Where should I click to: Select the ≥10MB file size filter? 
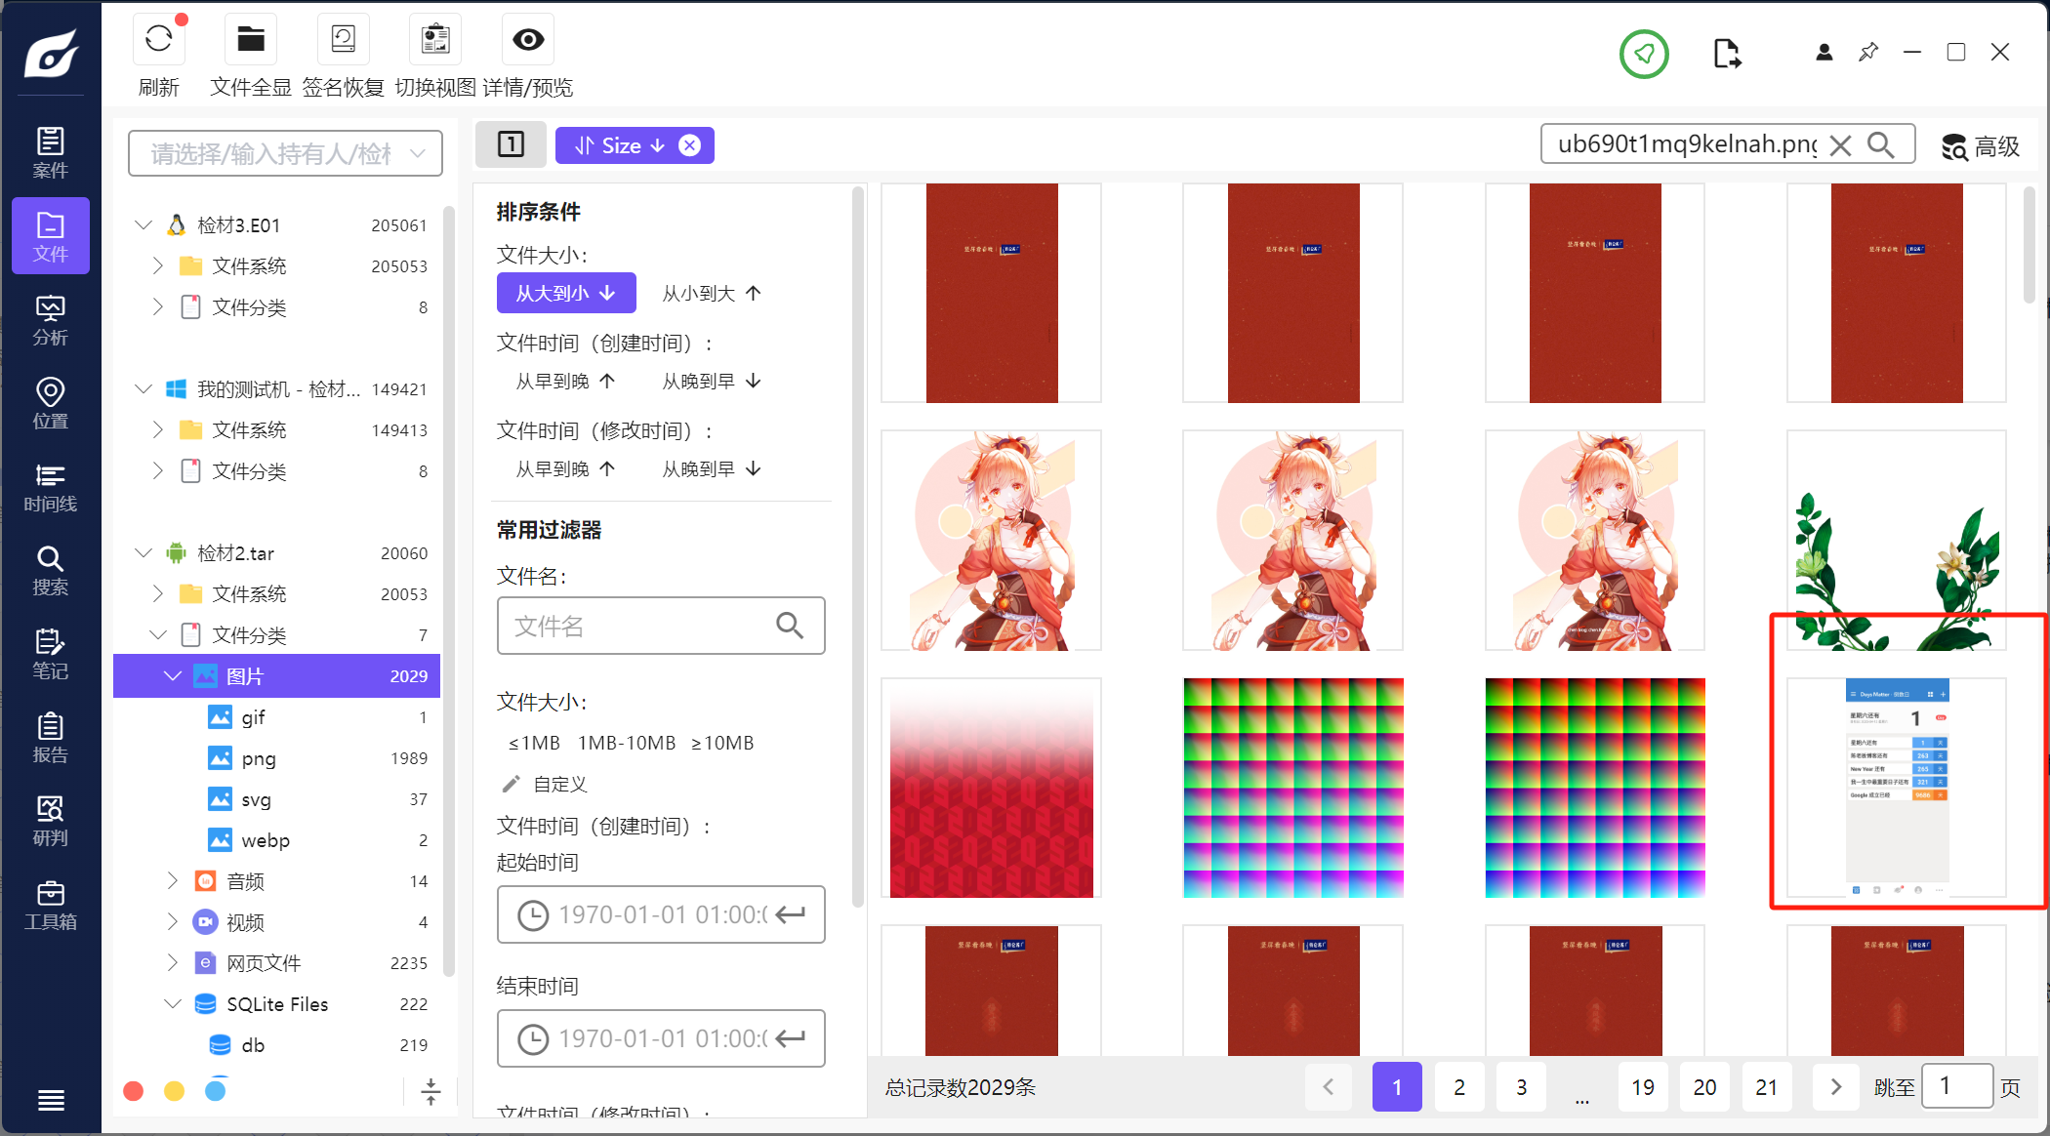tap(722, 743)
